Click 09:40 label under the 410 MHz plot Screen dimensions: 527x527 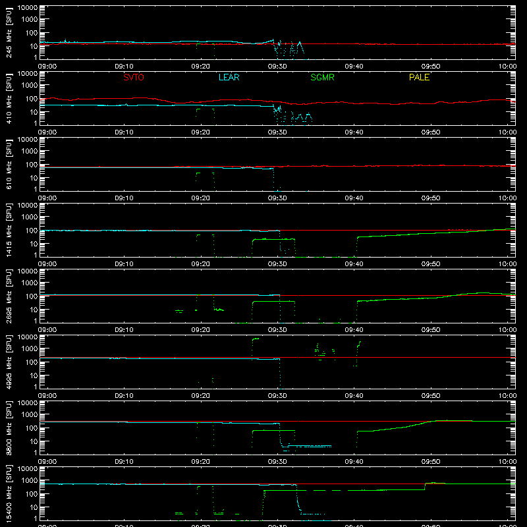point(354,132)
